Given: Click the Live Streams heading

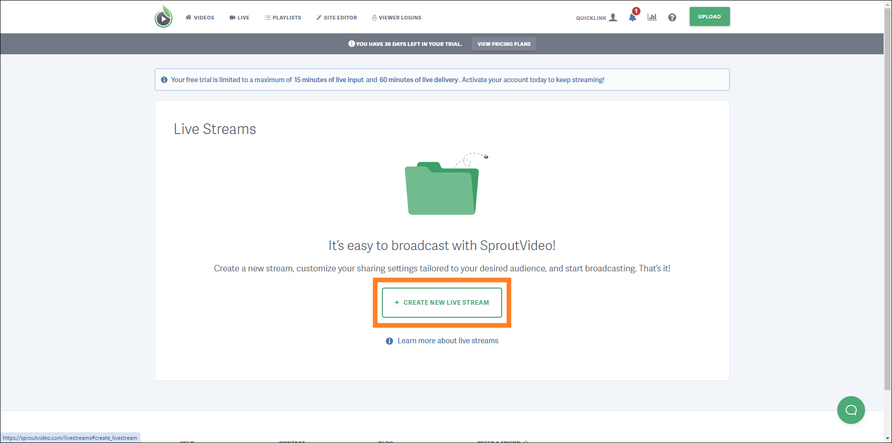Looking at the screenshot, I should (x=215, y=129).
